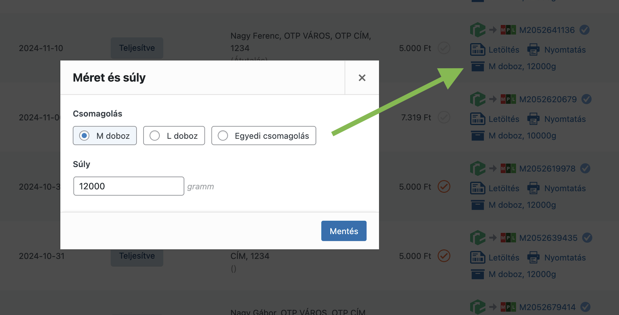Click the box icon beside M doboz, 10000g

[x=478, y=136]
